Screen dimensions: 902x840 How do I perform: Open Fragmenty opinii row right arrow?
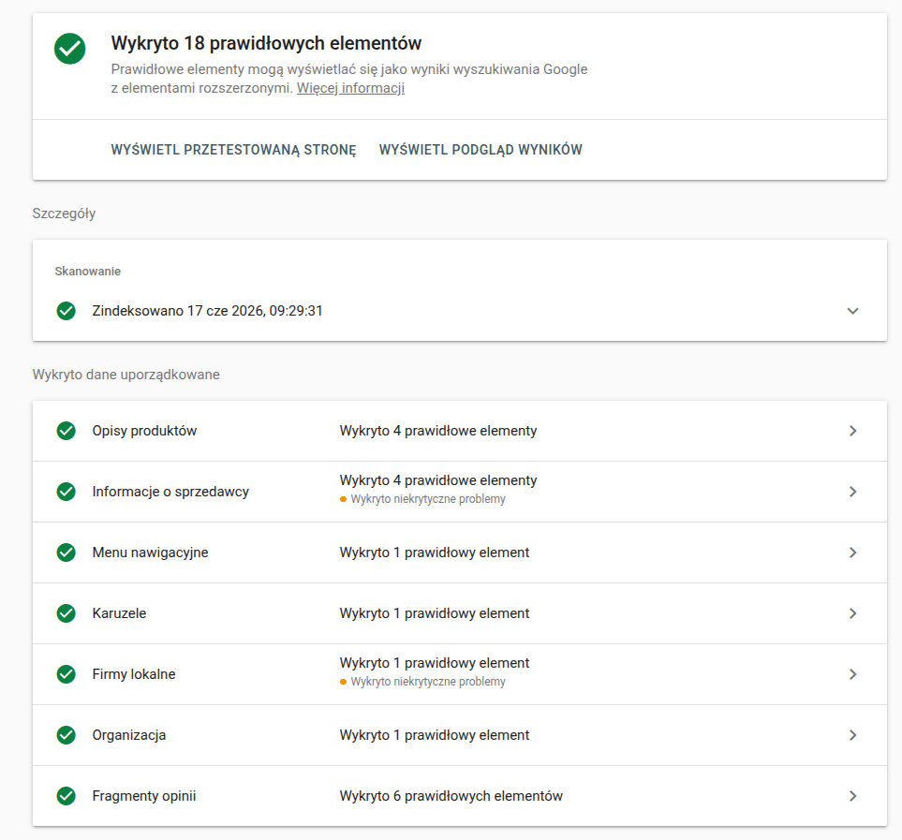(x=853, y=796)
